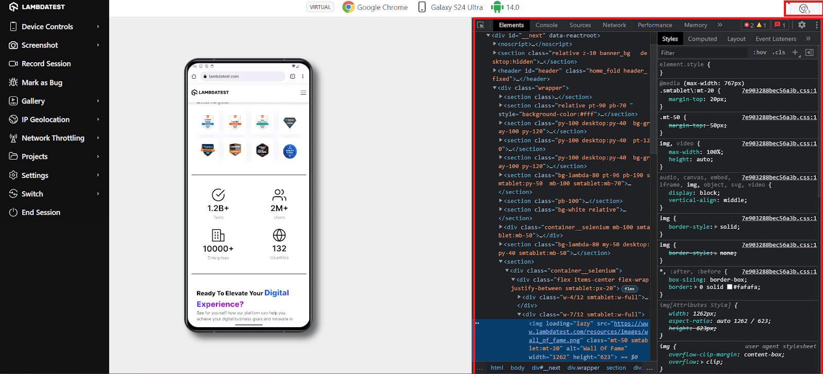Show more DevTools tabs after Memory
Image resolution: width=823 pixels, height=374 pixels.
tap(720, 25)
